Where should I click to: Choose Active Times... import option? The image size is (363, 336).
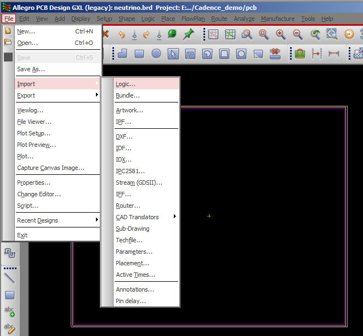tap(146, 275)
